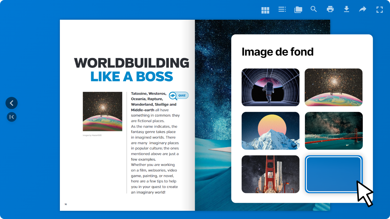Open the page thumbnails grid view
Screen dimensions: 390x219
pos(265,10)
